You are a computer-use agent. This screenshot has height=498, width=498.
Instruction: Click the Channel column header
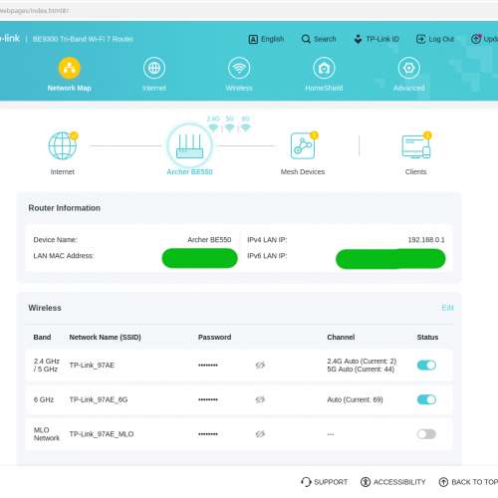tap(341, 337)
